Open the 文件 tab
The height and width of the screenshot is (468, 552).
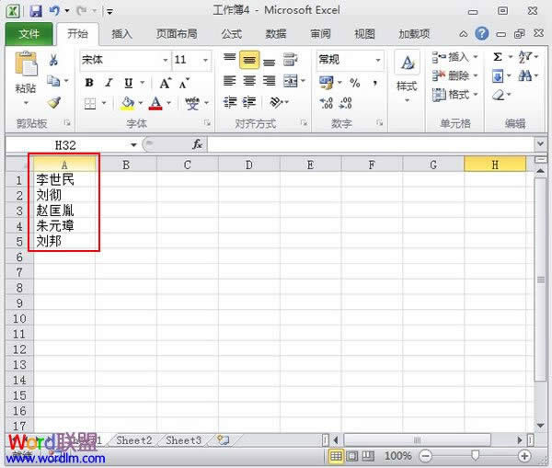[x=29, y=34]
